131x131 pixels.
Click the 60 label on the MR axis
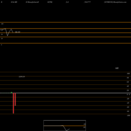[x=128, y=82]
